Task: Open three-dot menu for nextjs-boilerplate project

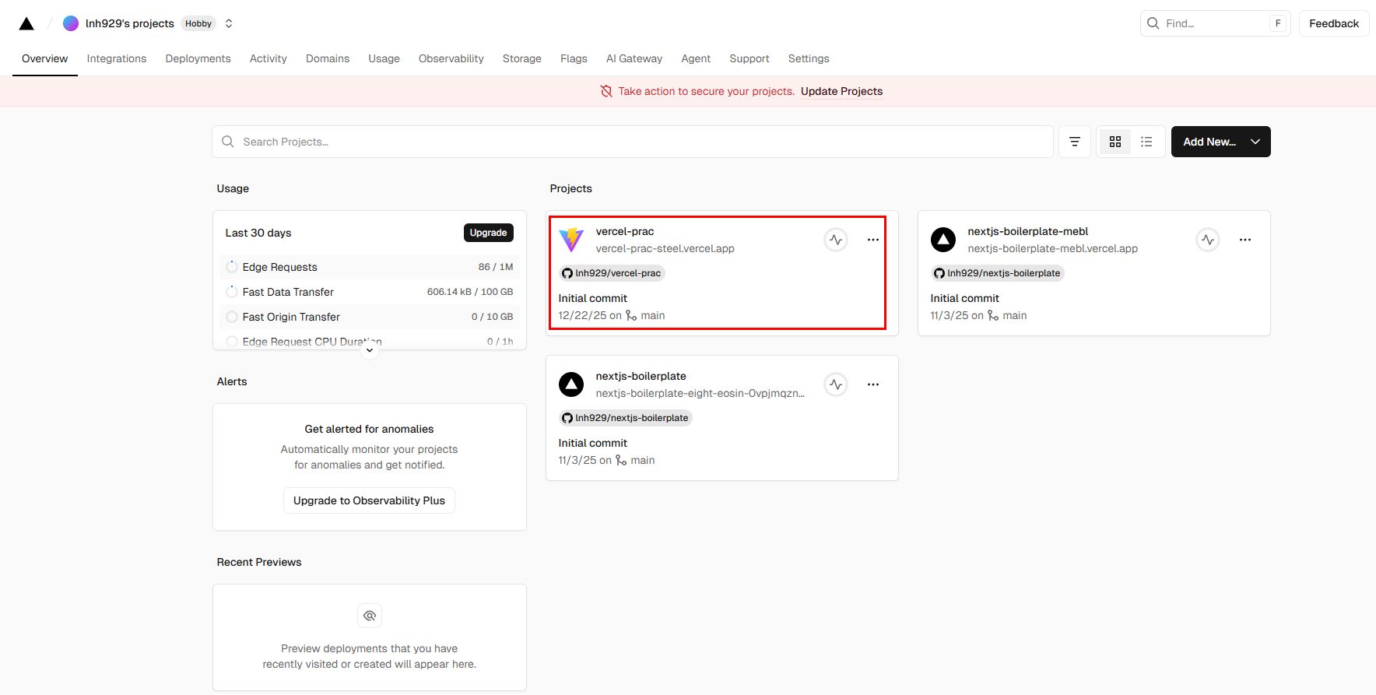Action: [873, 384]
